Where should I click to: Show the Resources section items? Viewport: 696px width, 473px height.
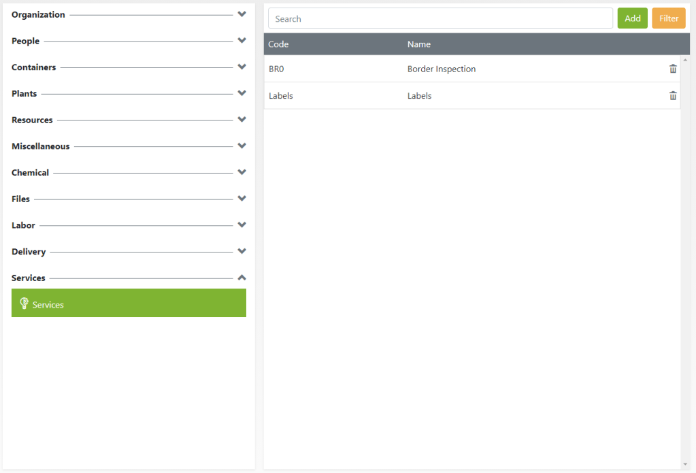tap(242, 120)
